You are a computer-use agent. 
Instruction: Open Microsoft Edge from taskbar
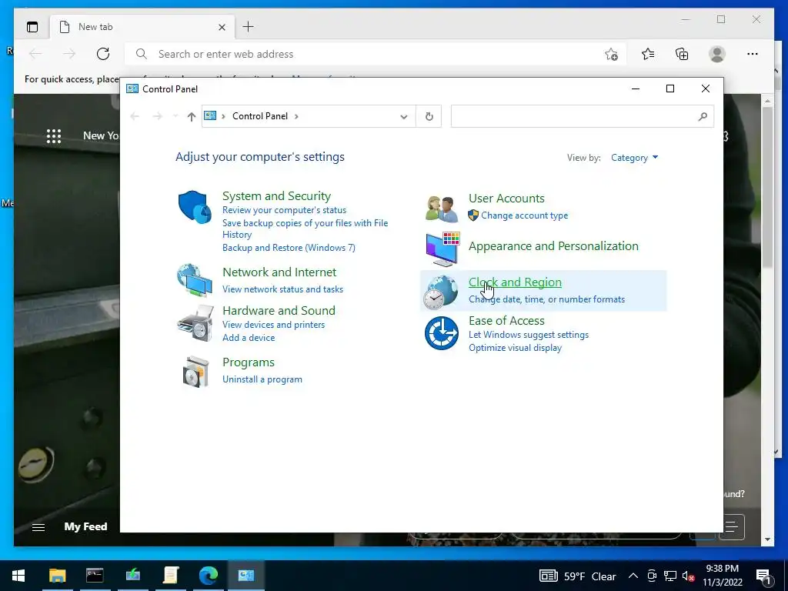[208, 575]
